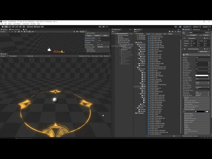Click the Open Editor button

[x=204, y=52]
